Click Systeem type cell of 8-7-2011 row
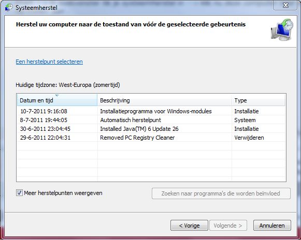Screen dimensions: 301x240 245,120
